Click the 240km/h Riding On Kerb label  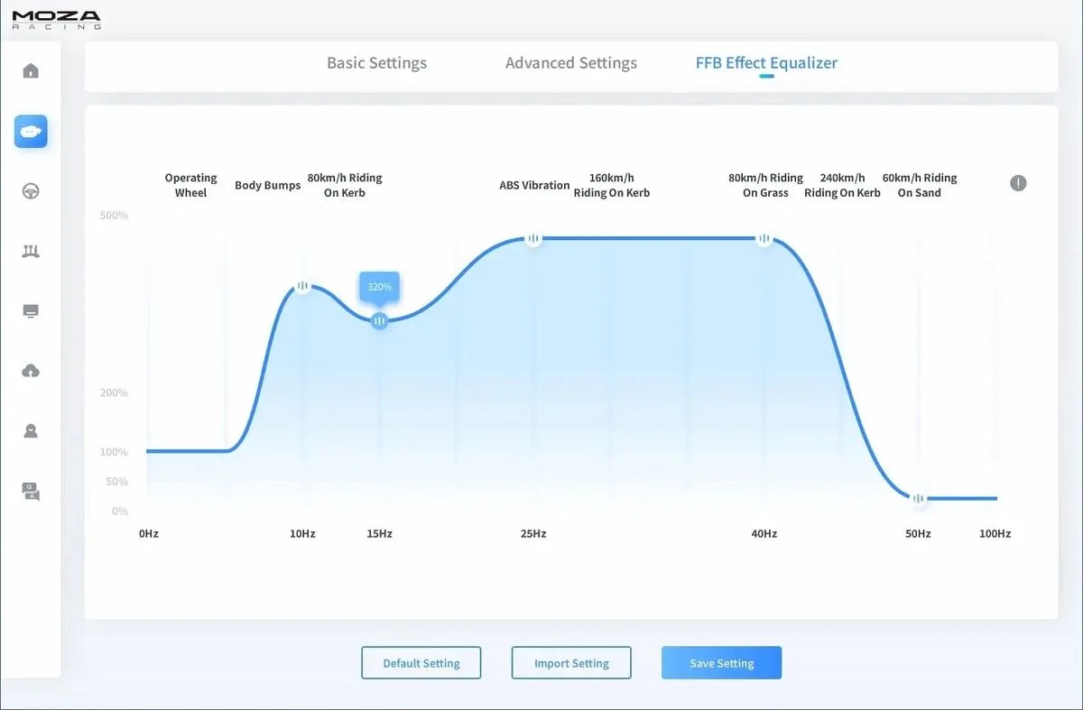coord(842,185)
